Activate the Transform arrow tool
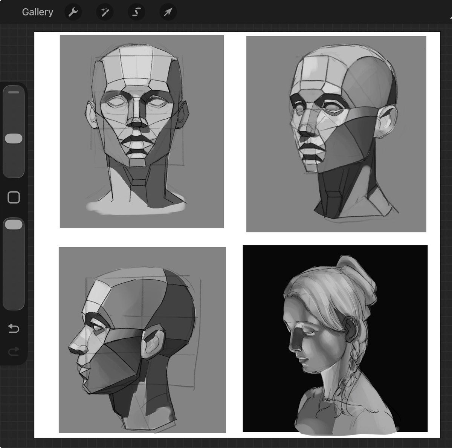The width and height of the screenshot is (452, 448). coord(168,12)
